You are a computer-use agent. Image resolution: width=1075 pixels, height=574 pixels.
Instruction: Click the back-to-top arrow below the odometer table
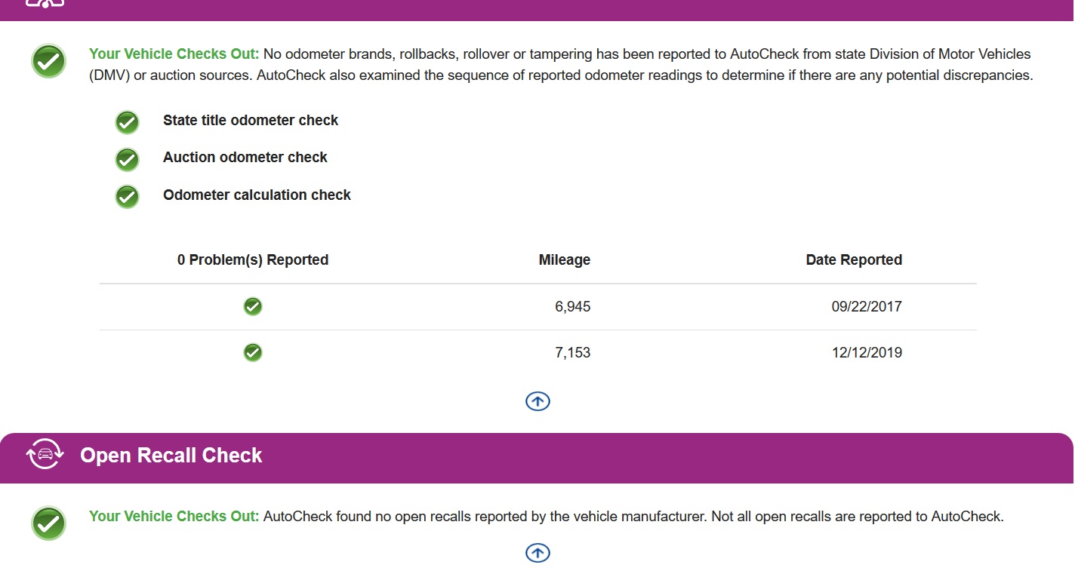click(537, 401)
